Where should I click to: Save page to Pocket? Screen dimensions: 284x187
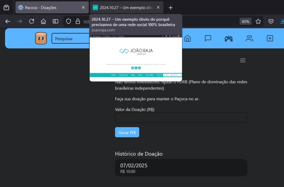(x=271, y=21)
